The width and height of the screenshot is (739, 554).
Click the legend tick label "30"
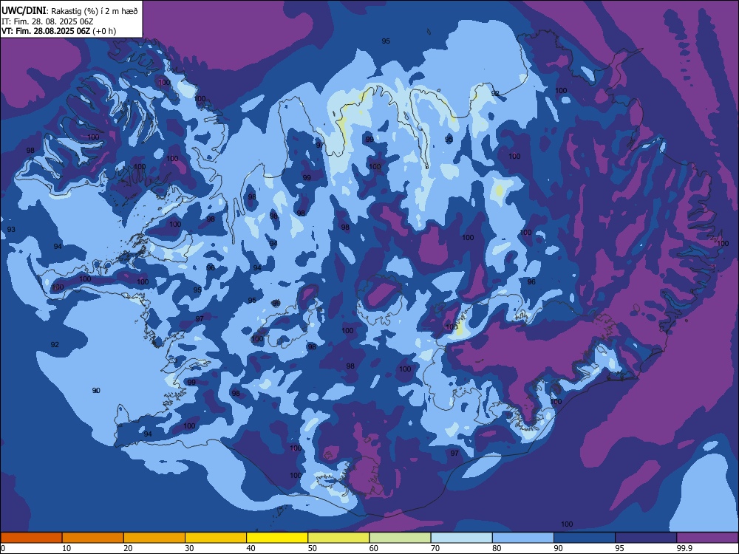pos(189,548)
